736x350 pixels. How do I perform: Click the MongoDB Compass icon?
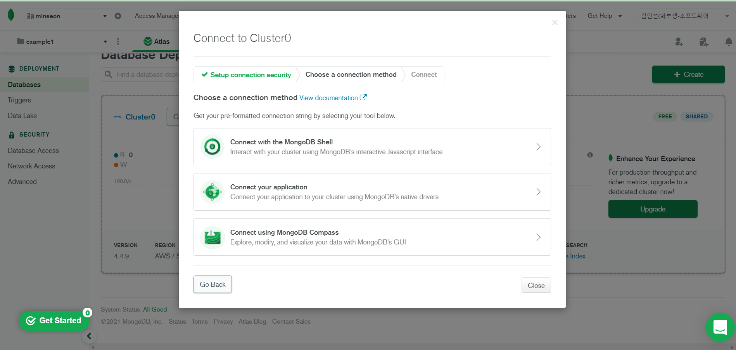212,237
